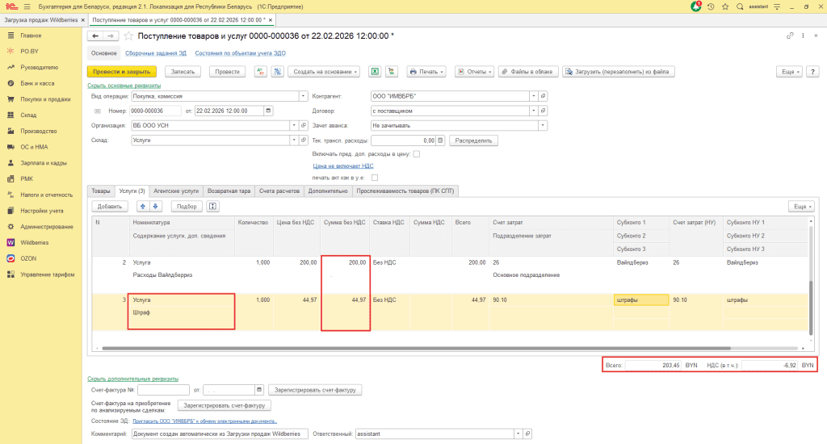Click 'Цена не включает НДС' link
The image size is (827, 444).
pos(342,165)
